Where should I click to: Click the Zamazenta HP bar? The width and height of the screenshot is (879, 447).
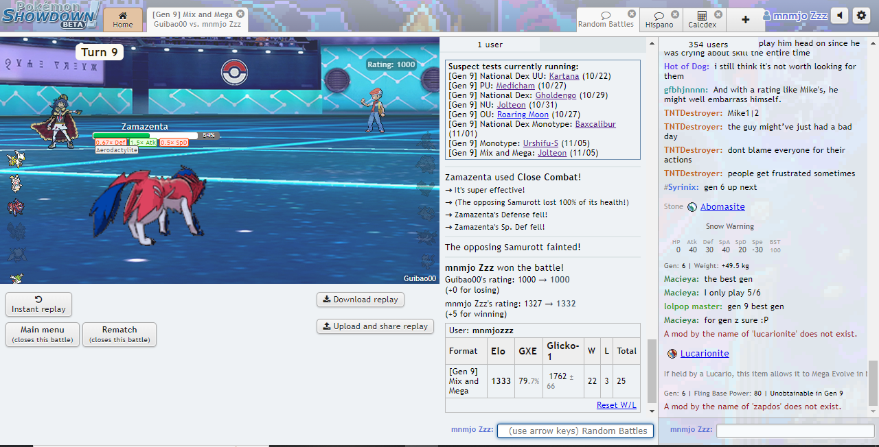[x=145, y=136]
